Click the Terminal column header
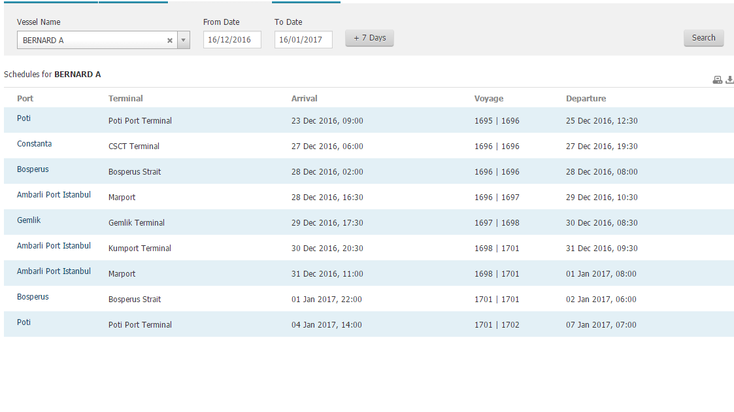This screenshot has height=412, width=734. pyautogui.click(x=125, y=98)
